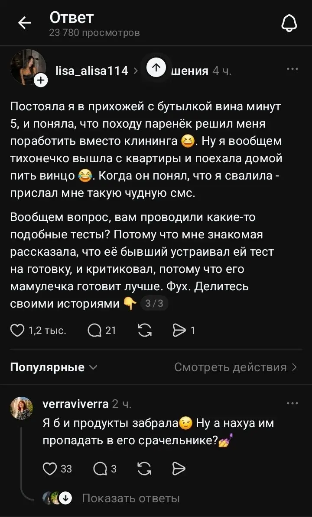Open the lisa_alisa114 username link
This screenshot has height=517, width=312.
92,71
